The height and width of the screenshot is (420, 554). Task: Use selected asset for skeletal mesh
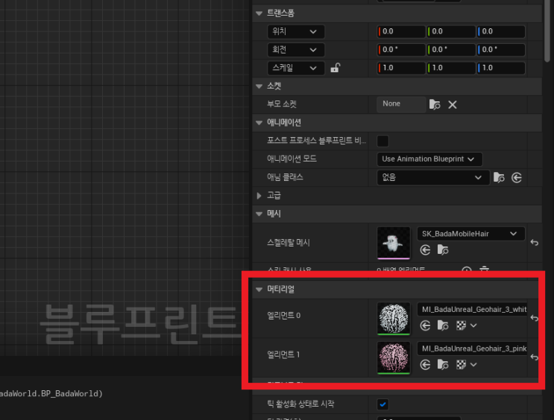tap(425, 250)
